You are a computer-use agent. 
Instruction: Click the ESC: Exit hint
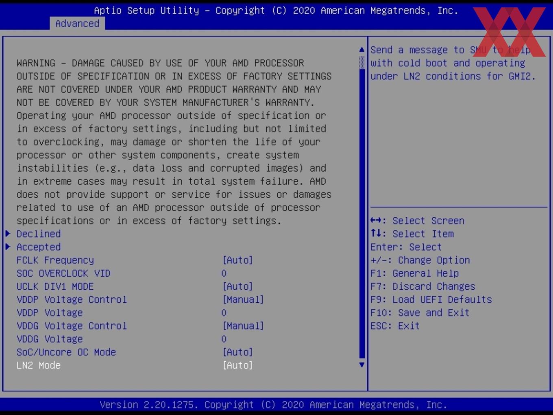[x=395, y=326]
